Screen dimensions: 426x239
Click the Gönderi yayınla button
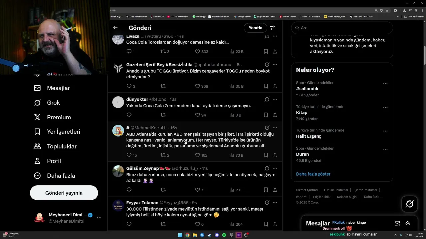[64, 193]
